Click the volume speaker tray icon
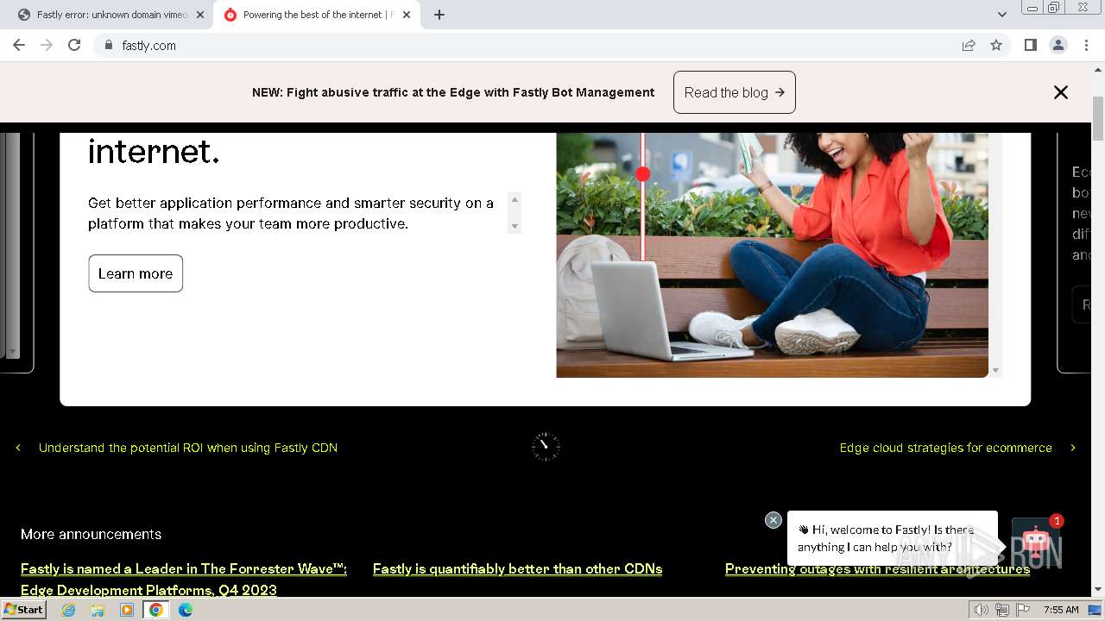 point(981,610)
